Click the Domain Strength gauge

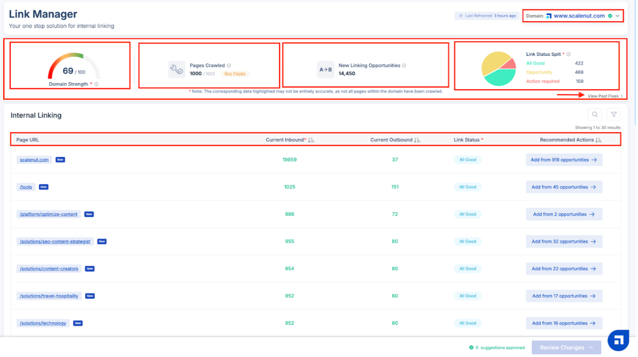tap(74, 66)
